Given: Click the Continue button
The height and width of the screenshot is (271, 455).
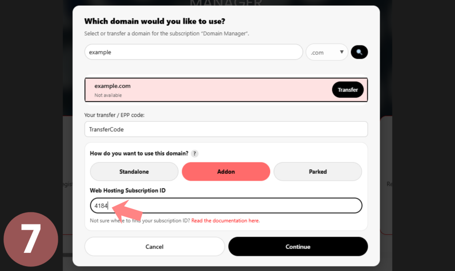Looking at the screenshot, I should 298,247.
